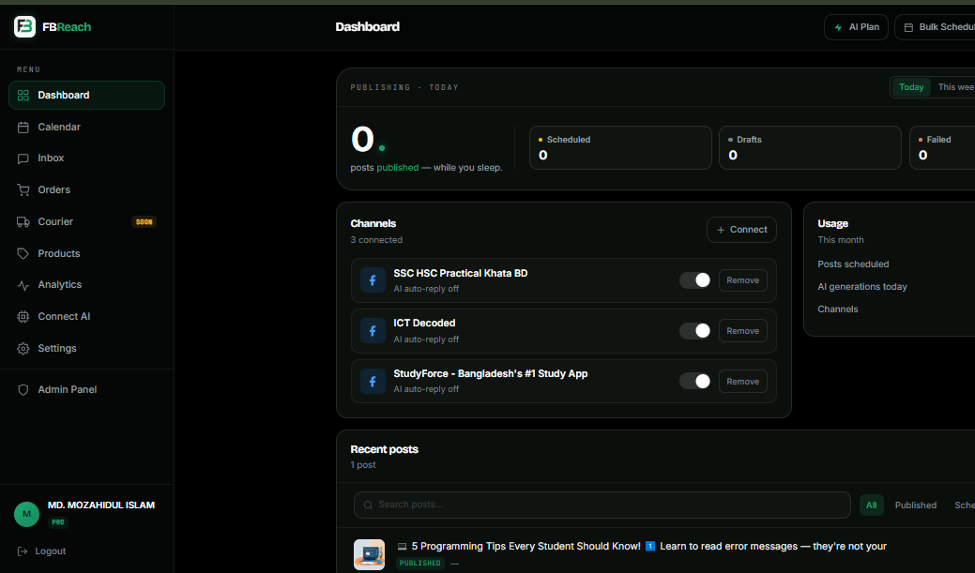Click the Bulk Schedule button

tap(935, 27)
